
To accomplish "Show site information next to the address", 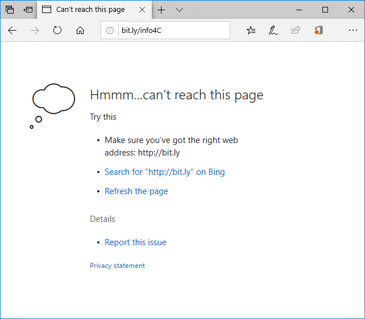I will coord(110,31).
